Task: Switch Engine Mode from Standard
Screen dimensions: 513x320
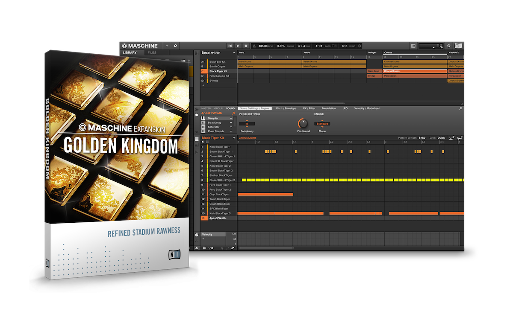Action: pos(322,123)
